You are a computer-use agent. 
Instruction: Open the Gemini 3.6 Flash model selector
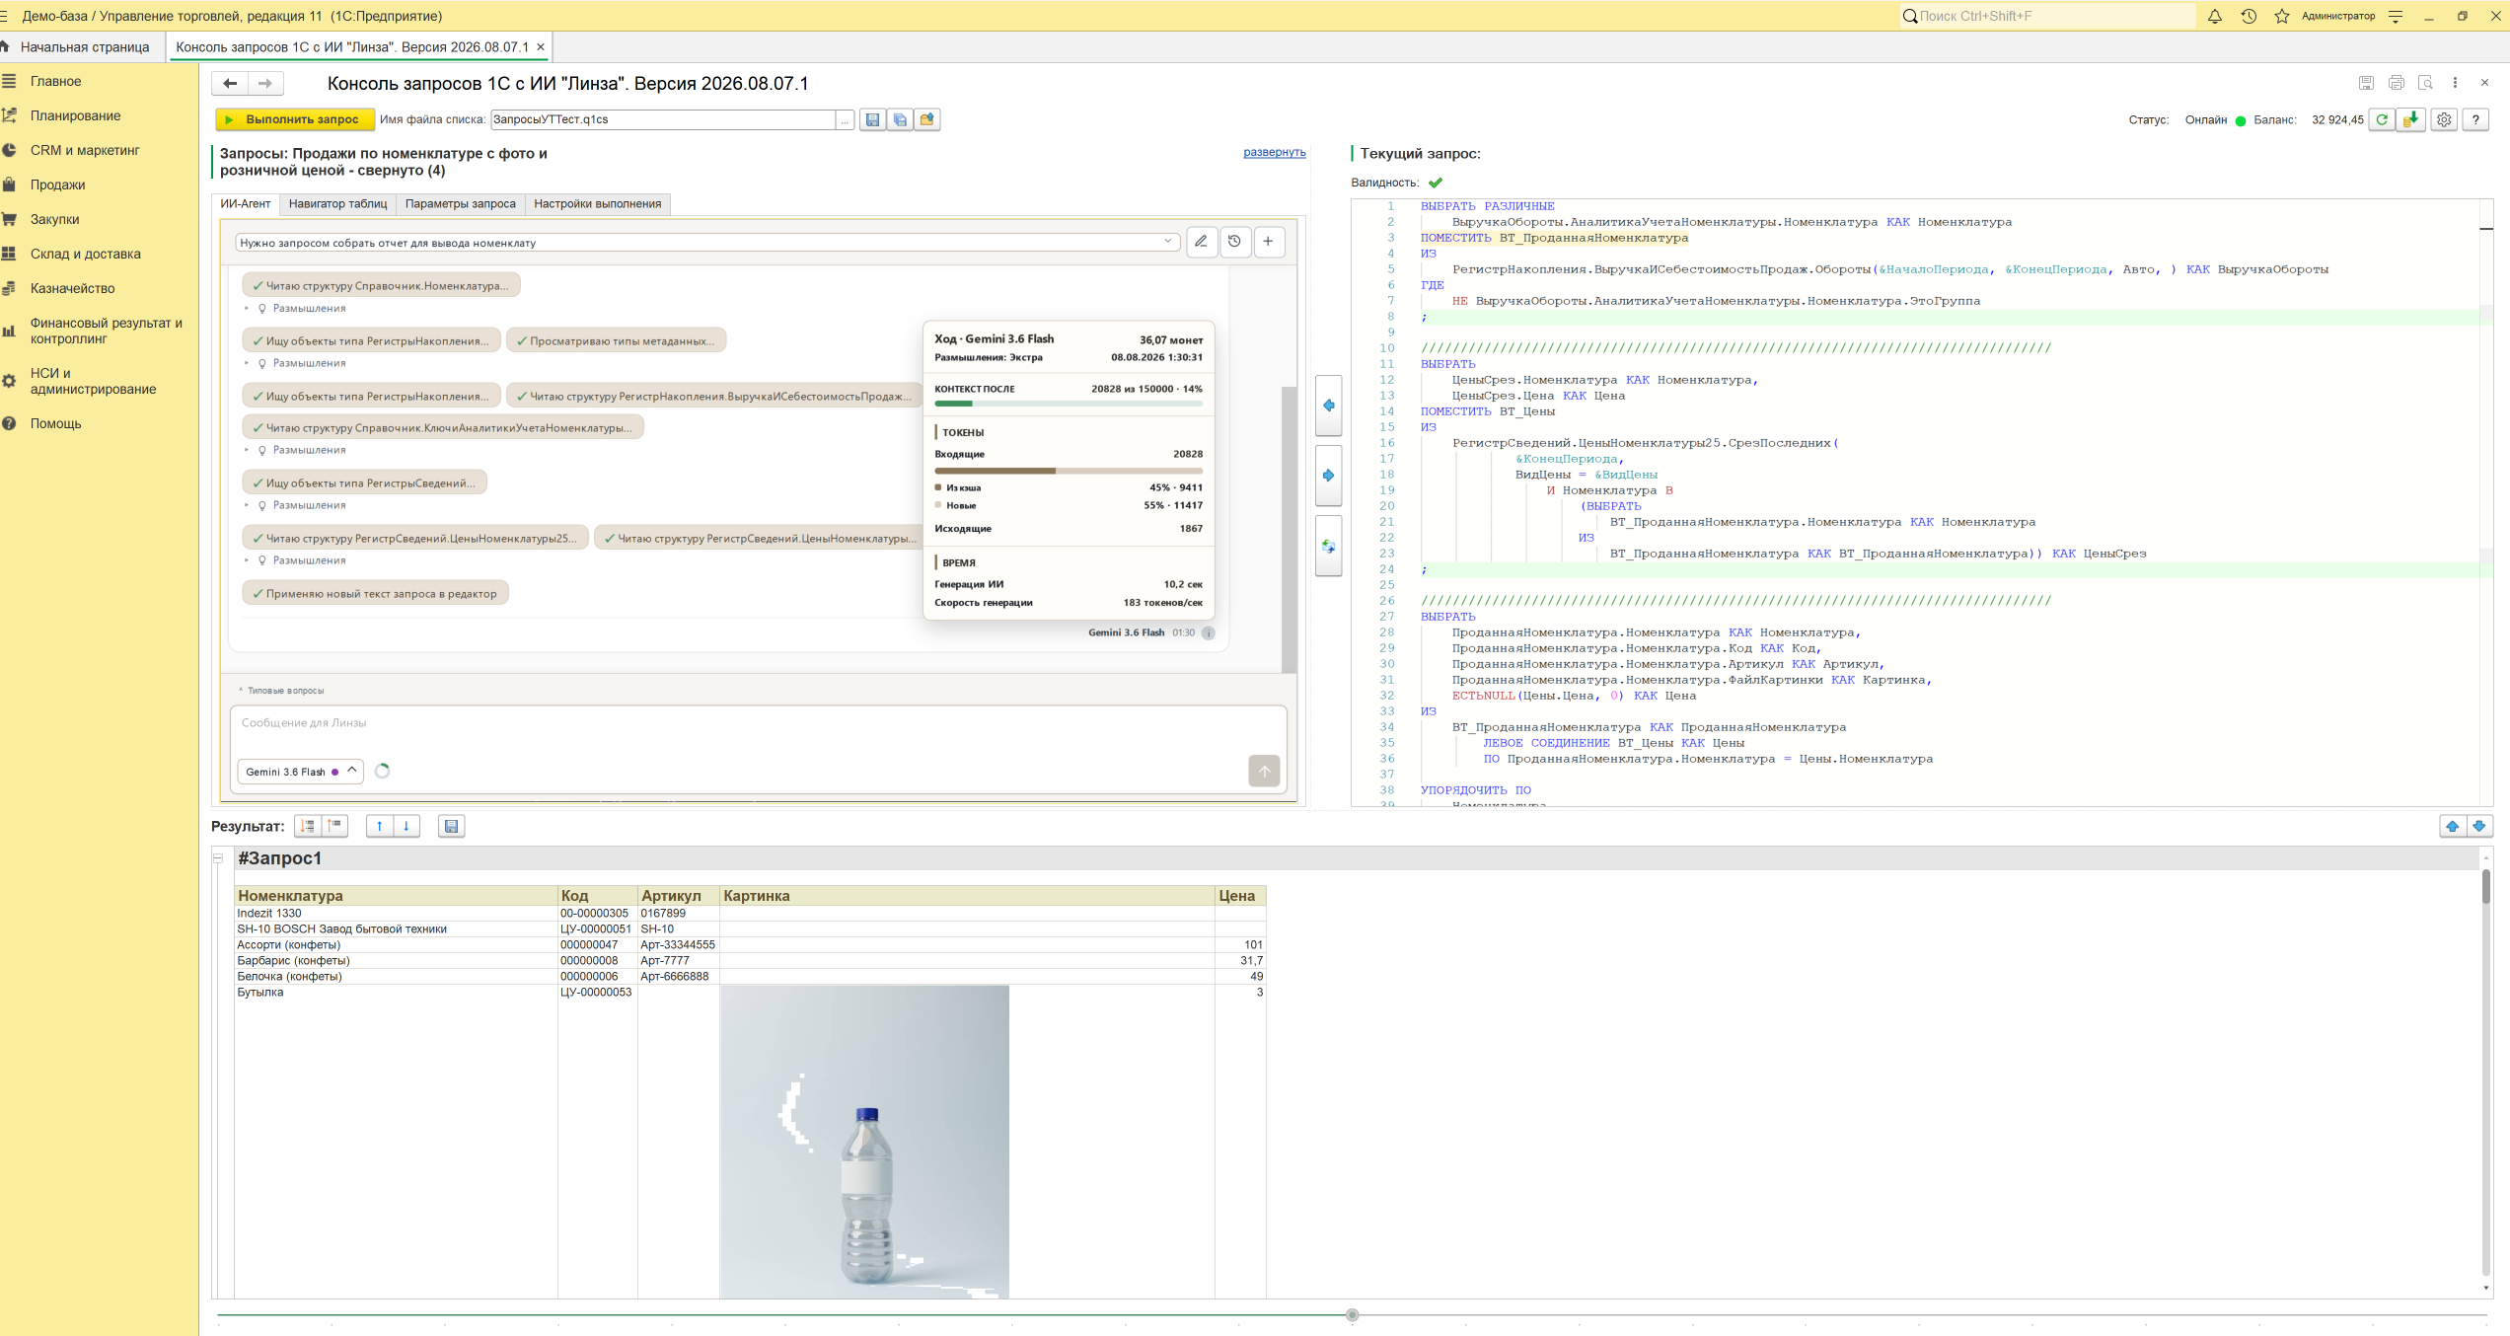point(300,772)
